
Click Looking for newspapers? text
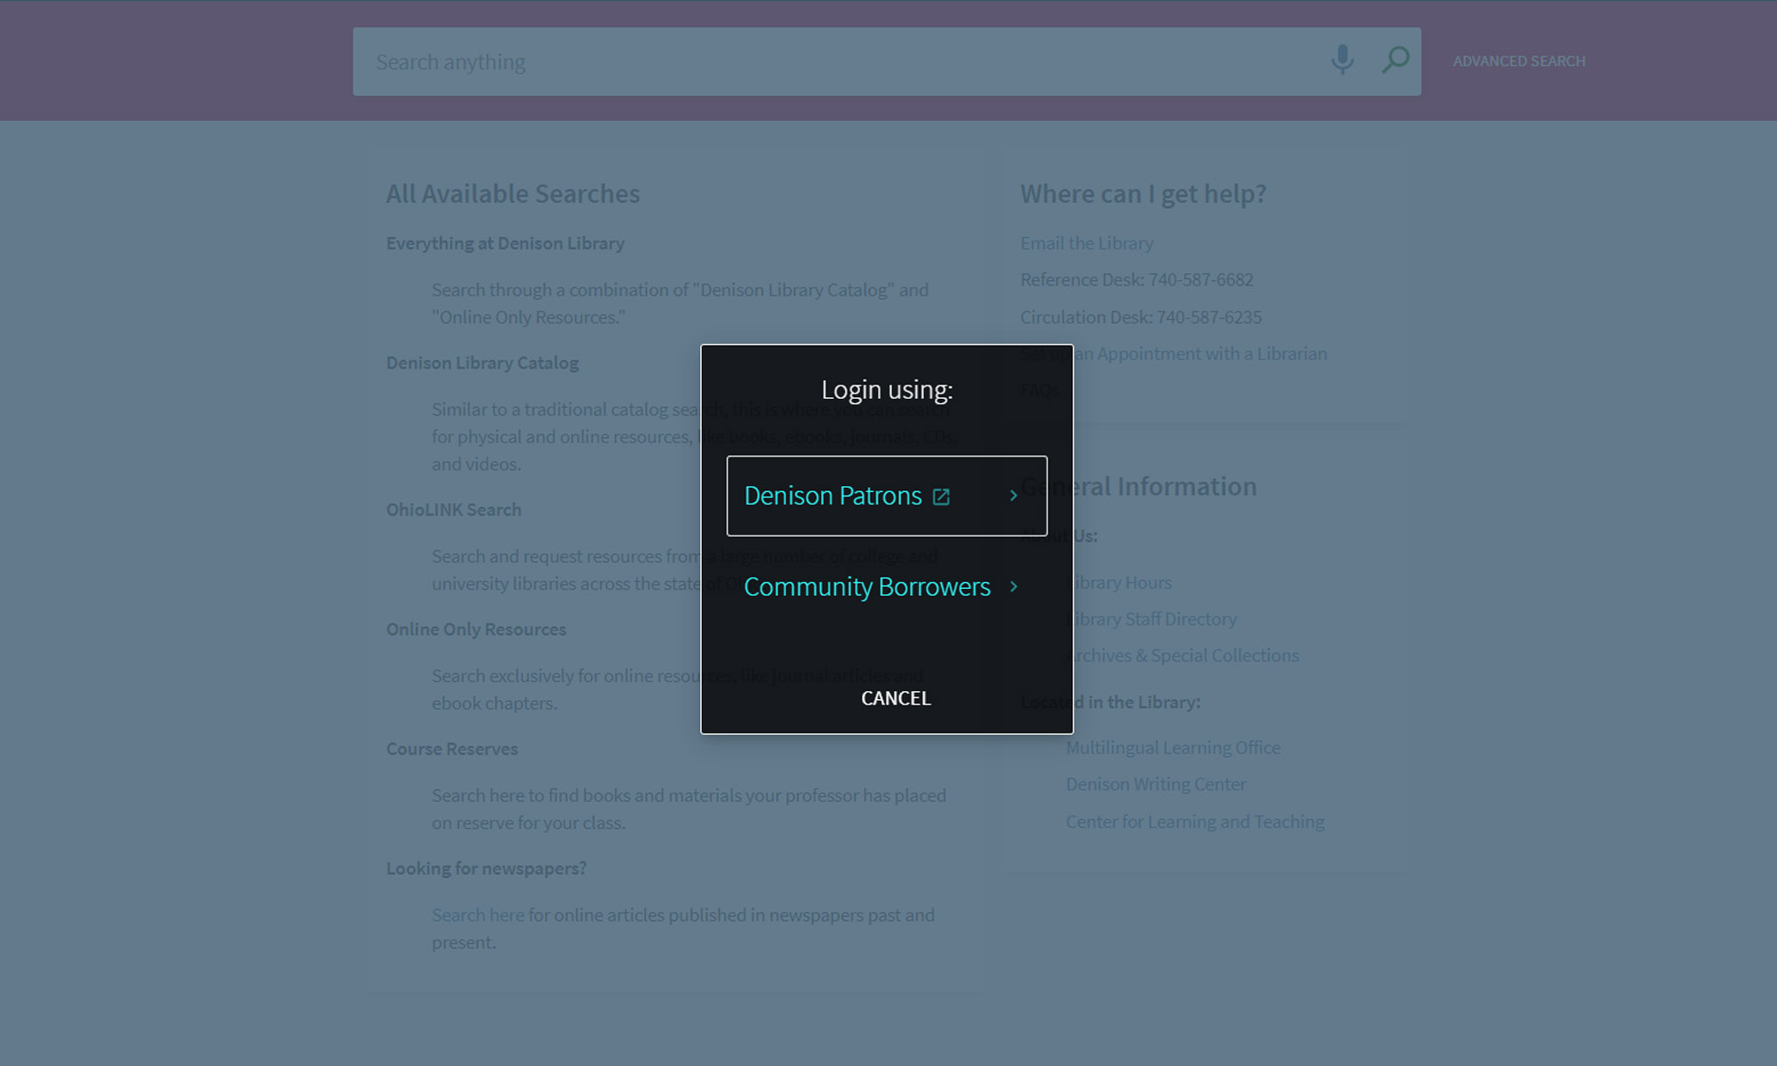486,868
